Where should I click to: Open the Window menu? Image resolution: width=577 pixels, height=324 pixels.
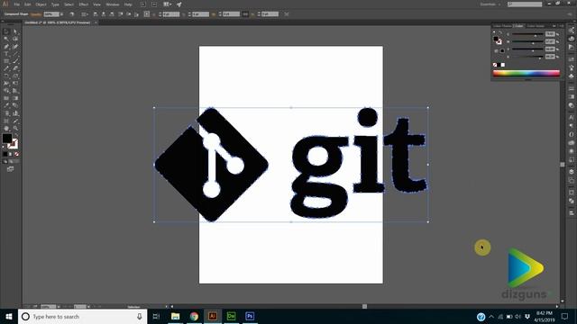click(x=113, y=4)
